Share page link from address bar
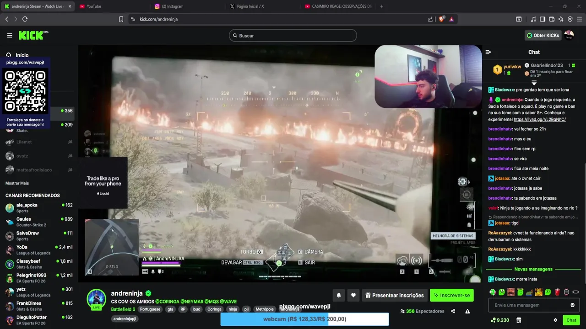The height and width of the screenshot is (329, 586). point(430,19)
